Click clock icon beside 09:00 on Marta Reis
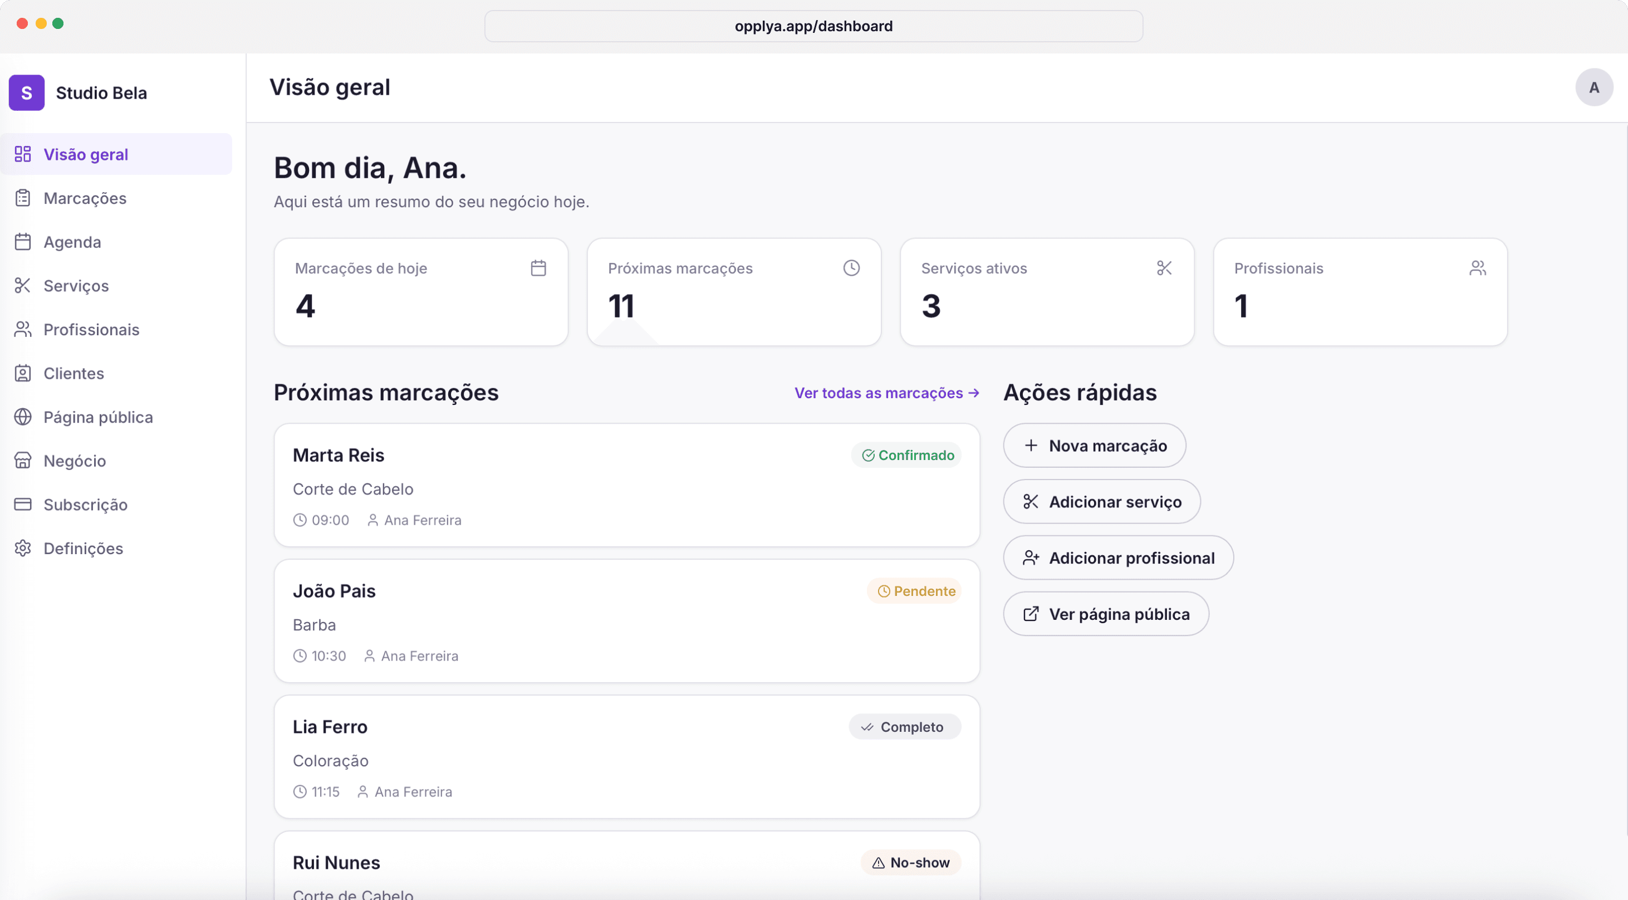This screenshot has width=1628, height=900. (x=300, y=520)
